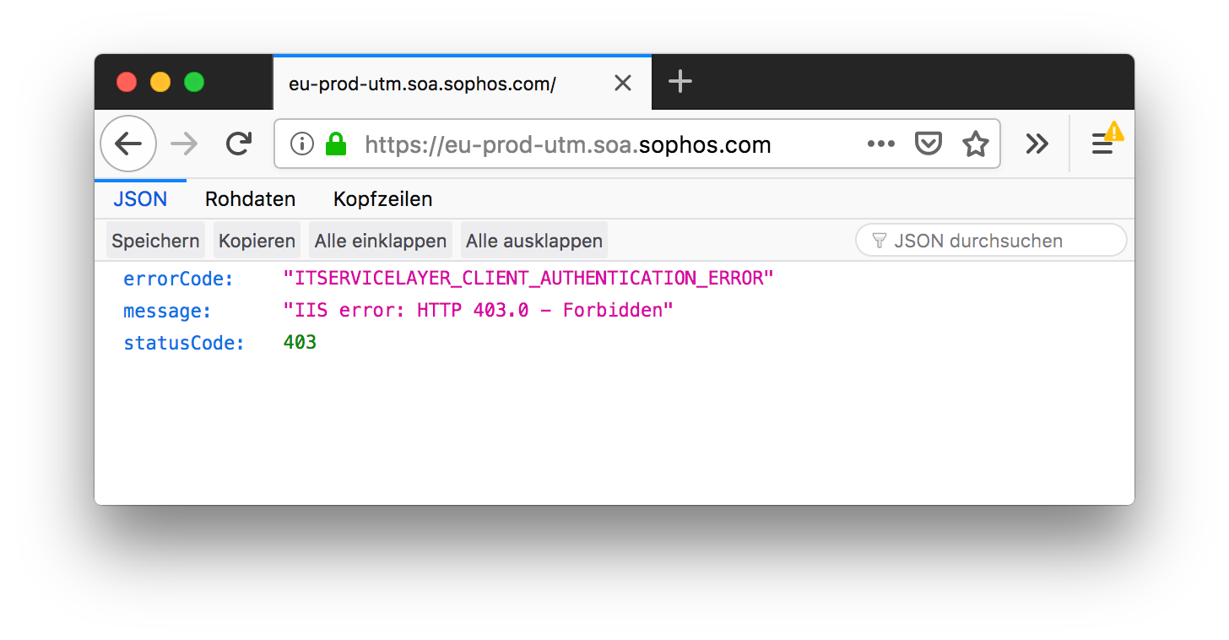Expand the toolbar overflow chevron

1037,144
